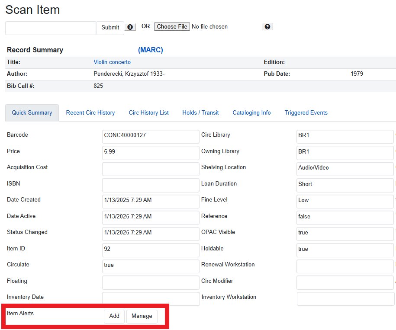View the Cataloging Info tab

click(251, 112)
